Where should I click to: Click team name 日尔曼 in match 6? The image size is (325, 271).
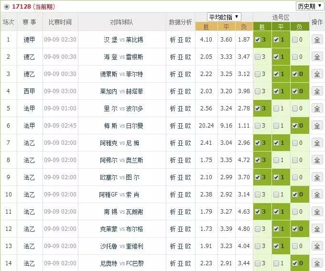[134, 126]
